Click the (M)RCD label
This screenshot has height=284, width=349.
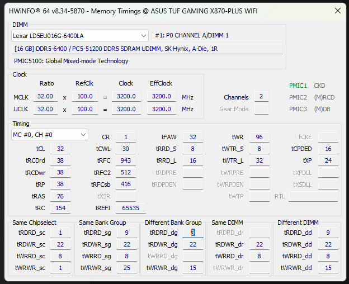[x=324, y=97]
